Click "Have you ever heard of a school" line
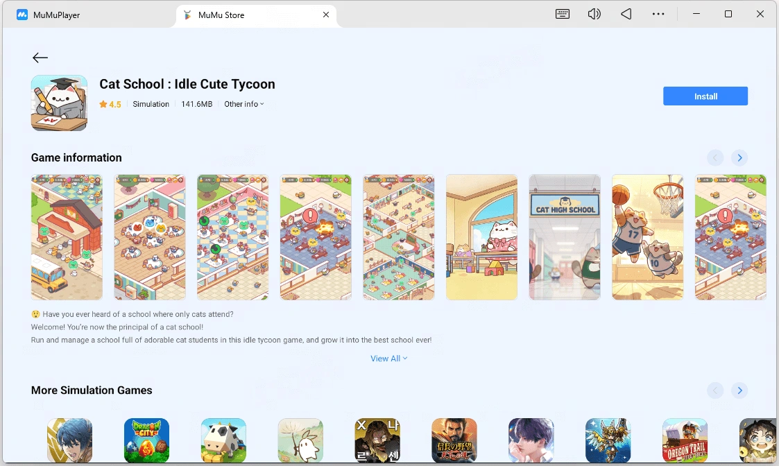The image size is (779, 466). [132, 314]
